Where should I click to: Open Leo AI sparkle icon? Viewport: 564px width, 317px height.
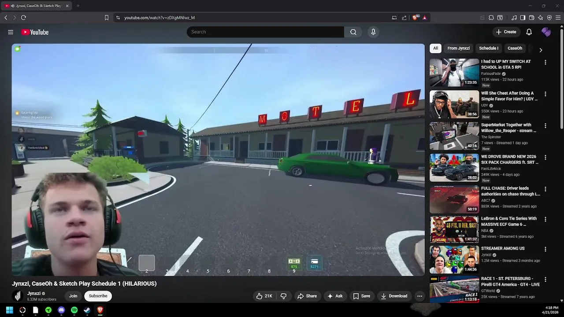[540, 18]
